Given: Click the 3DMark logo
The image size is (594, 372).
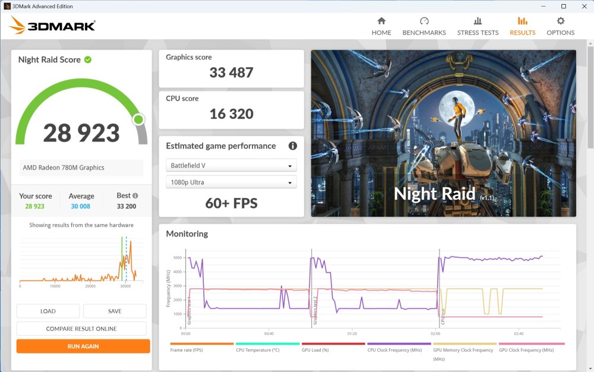Looking at the screenshot, I should 52,26.
